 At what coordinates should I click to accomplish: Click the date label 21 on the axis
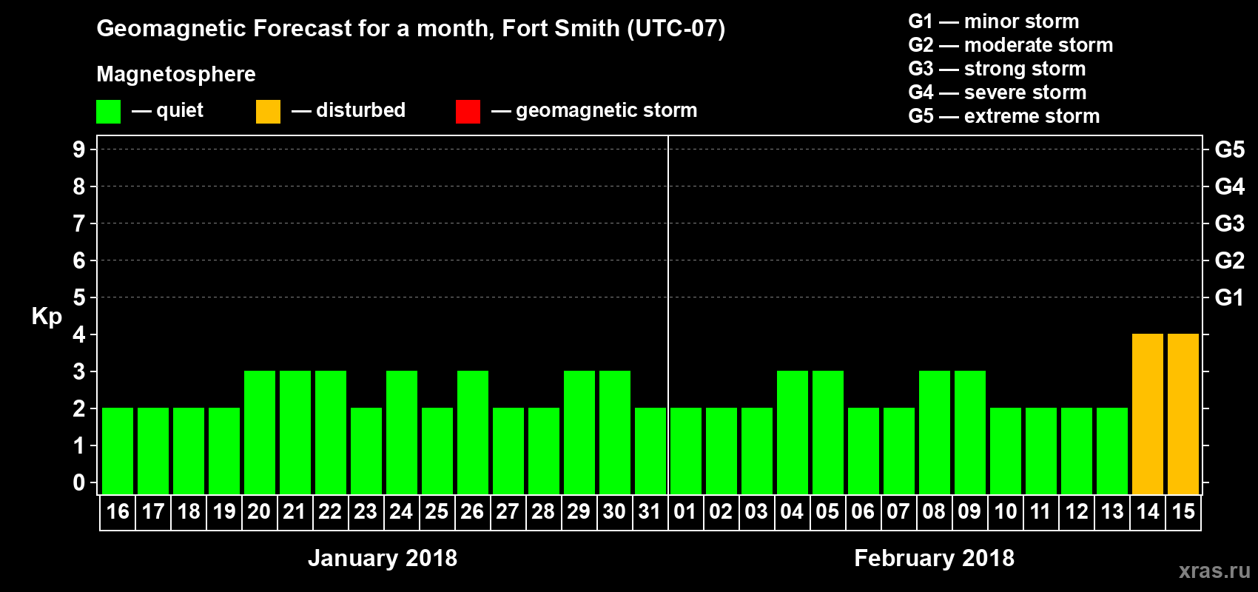coord(295,512)
